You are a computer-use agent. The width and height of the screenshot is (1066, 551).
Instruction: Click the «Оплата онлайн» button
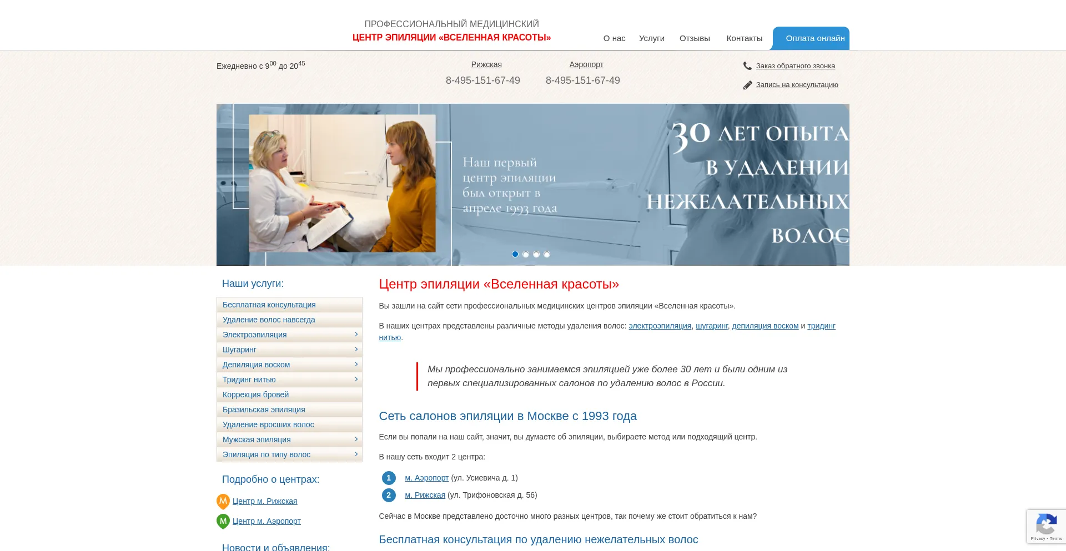pos(811,38)
